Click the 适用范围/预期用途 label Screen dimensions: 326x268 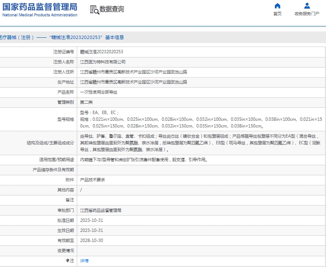[57, 160]
